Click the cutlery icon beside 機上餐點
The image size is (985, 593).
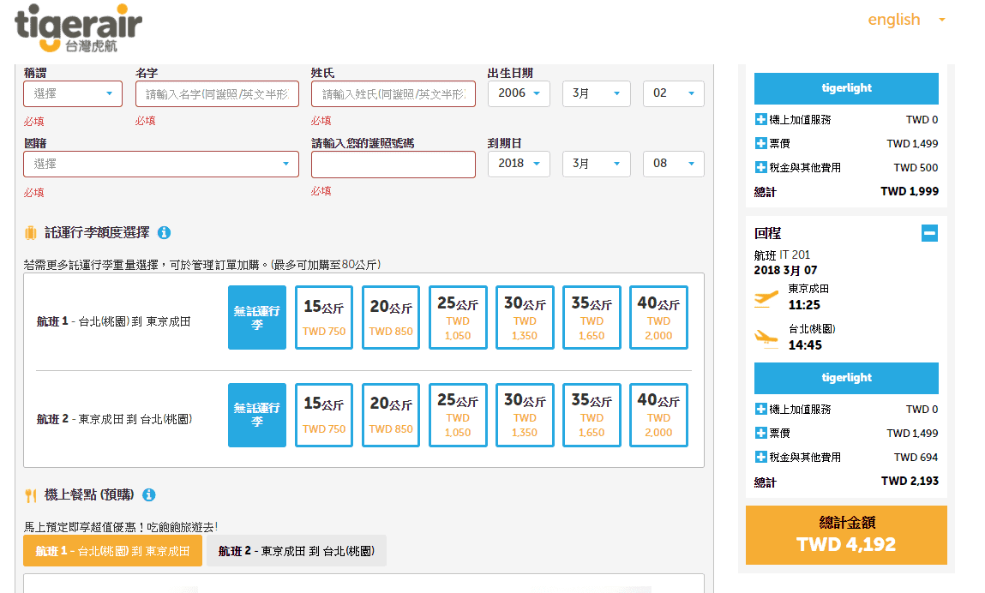click(x=30, y=495)
